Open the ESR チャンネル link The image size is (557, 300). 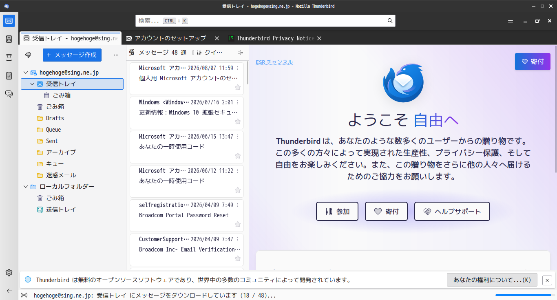click(x=274, y=62)
